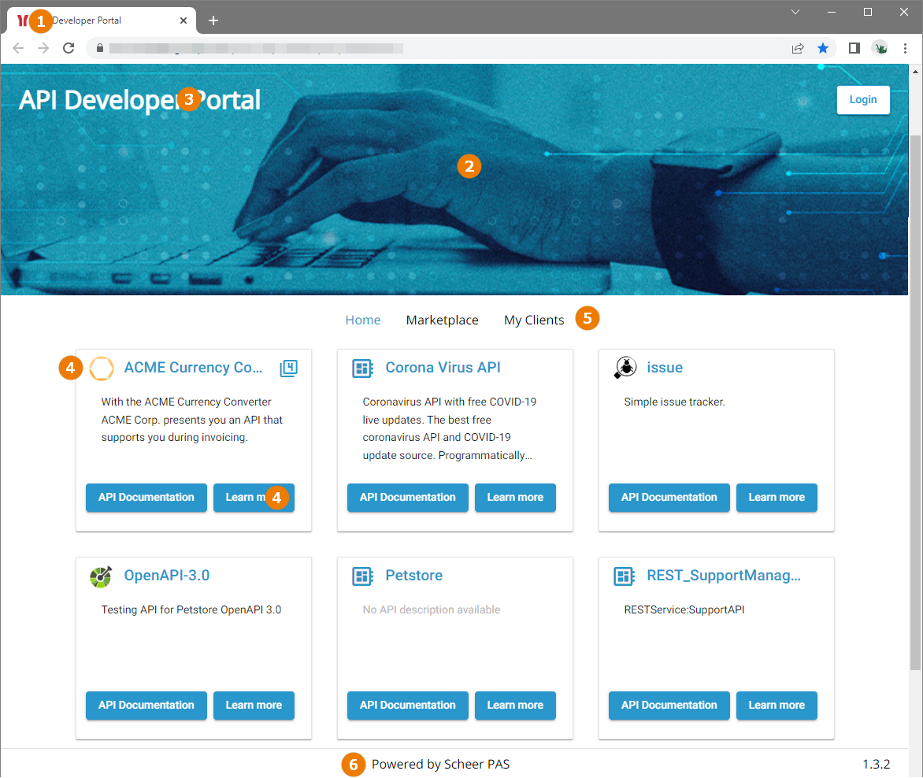Click the Corona Virus API card icon

pyautogui.click(x=361, y=368)
